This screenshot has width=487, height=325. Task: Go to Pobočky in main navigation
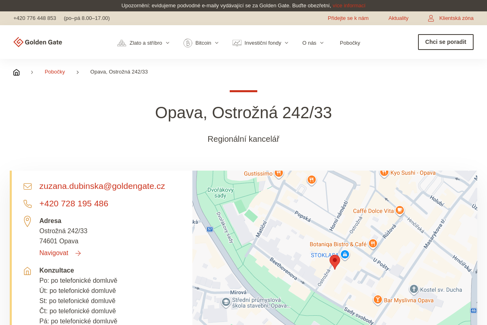(x=350, y=43)
